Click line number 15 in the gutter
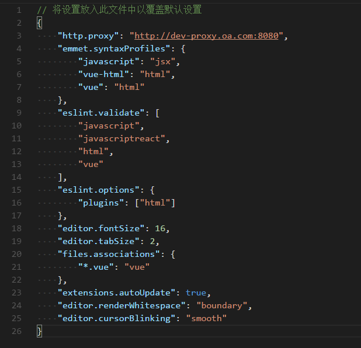The width and height of the screenshot is (361, 348). coord(16,190)
